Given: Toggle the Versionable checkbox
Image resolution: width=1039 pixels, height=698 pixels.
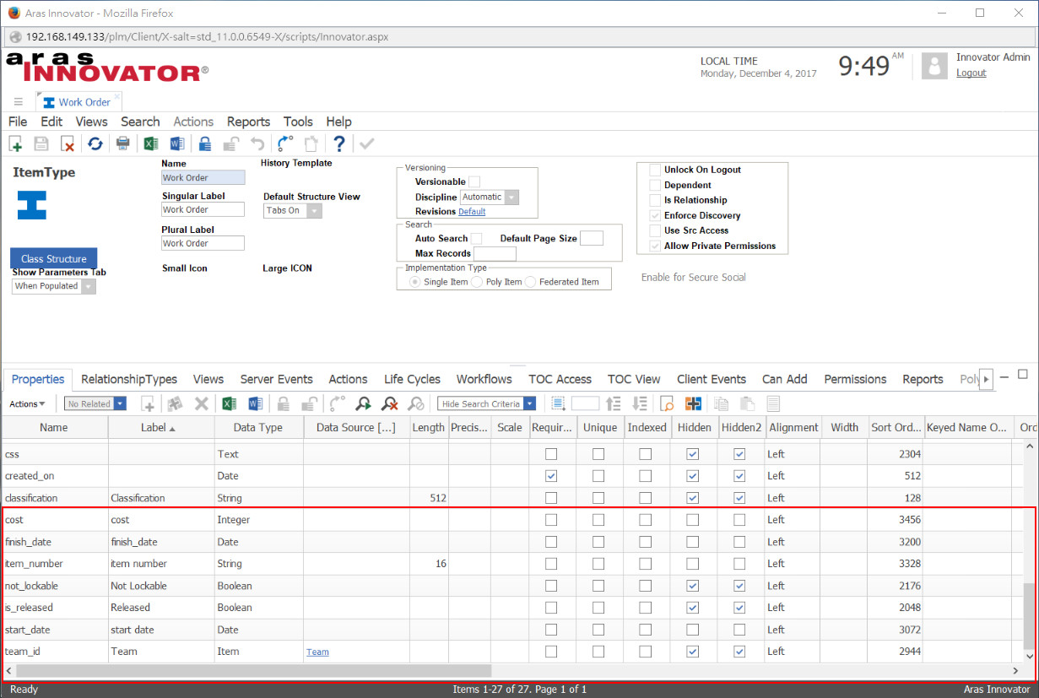Looking at the screenshot, I should click(474, 181).
